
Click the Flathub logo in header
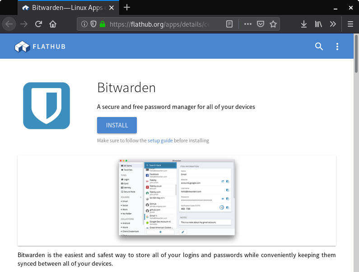[35, 47]
